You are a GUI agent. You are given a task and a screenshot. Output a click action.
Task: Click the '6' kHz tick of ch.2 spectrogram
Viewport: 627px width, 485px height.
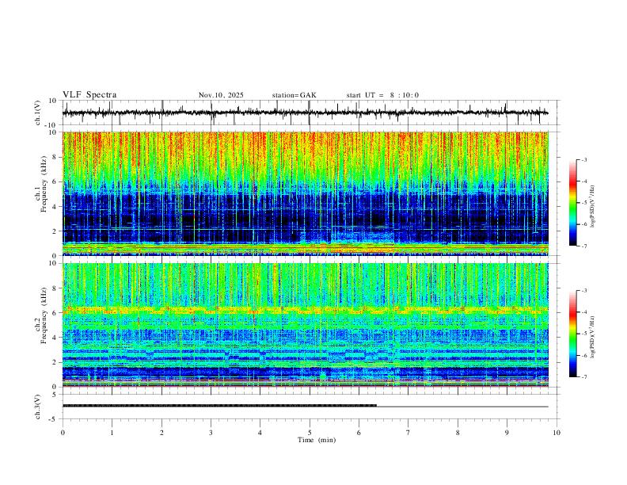pos(55,313)
